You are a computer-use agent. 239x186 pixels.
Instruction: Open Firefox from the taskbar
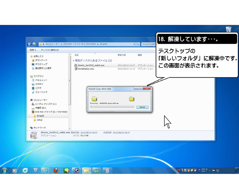pyautogui.click(x=56, y=171)
